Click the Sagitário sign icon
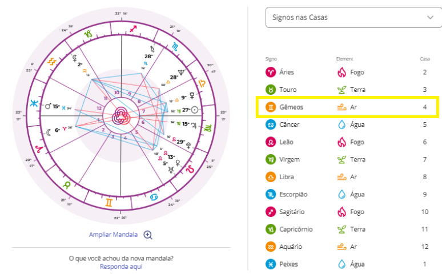This screenshot has width=442, height=278. click(271, 212)
